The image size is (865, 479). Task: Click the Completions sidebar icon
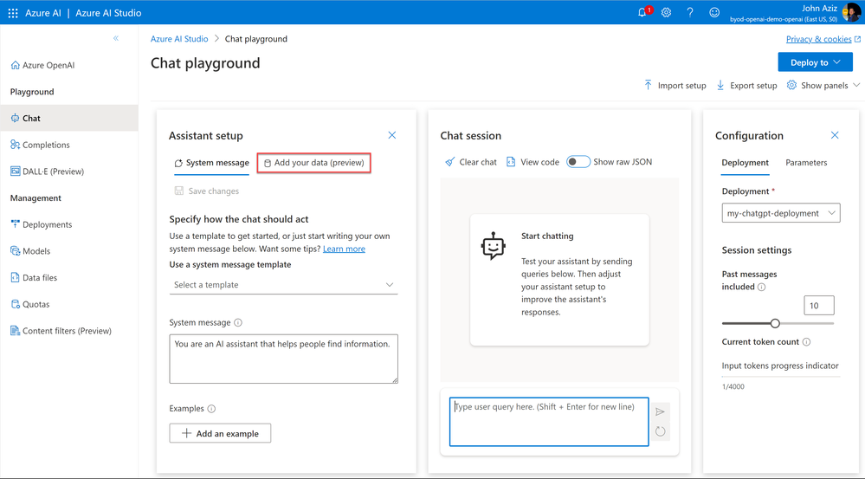15,145
